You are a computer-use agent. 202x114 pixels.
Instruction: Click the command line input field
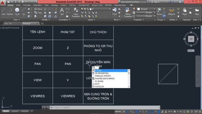point(104,107)
